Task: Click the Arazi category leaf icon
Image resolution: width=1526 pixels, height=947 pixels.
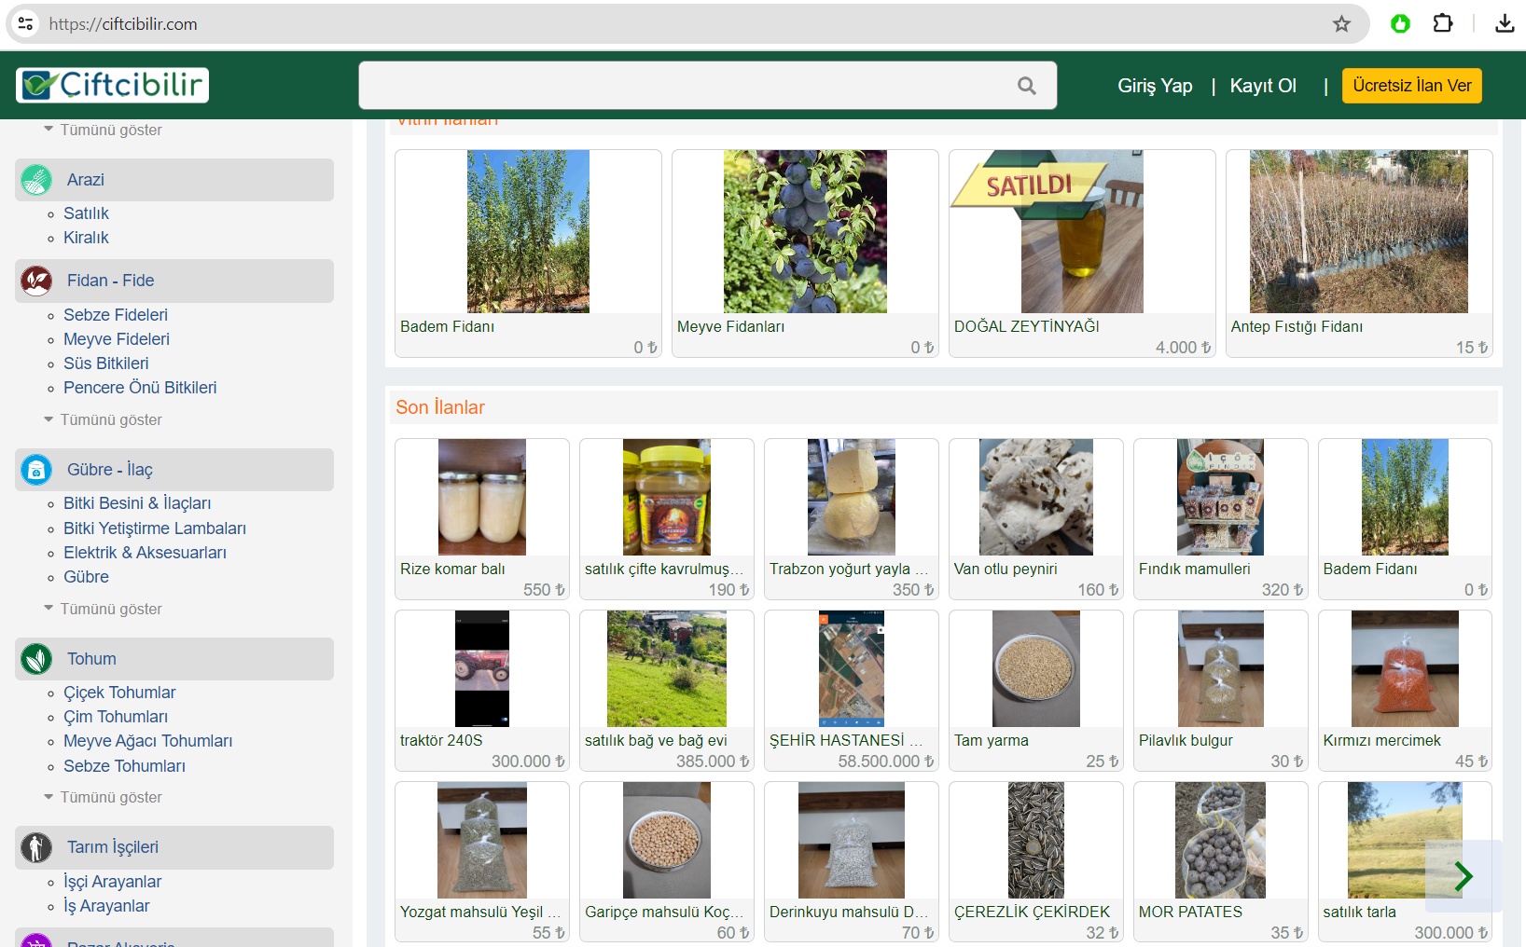Action: pos(36,180)
